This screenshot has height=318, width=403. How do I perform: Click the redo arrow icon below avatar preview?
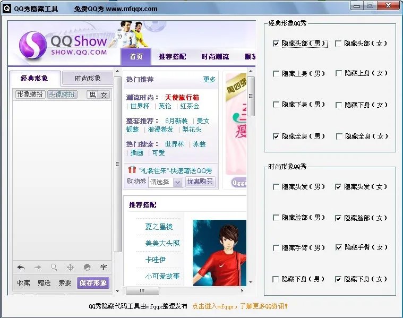38,268
